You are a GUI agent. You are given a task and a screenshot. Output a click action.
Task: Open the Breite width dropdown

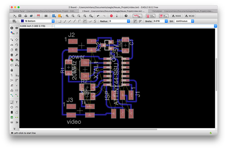coord(166,21)
